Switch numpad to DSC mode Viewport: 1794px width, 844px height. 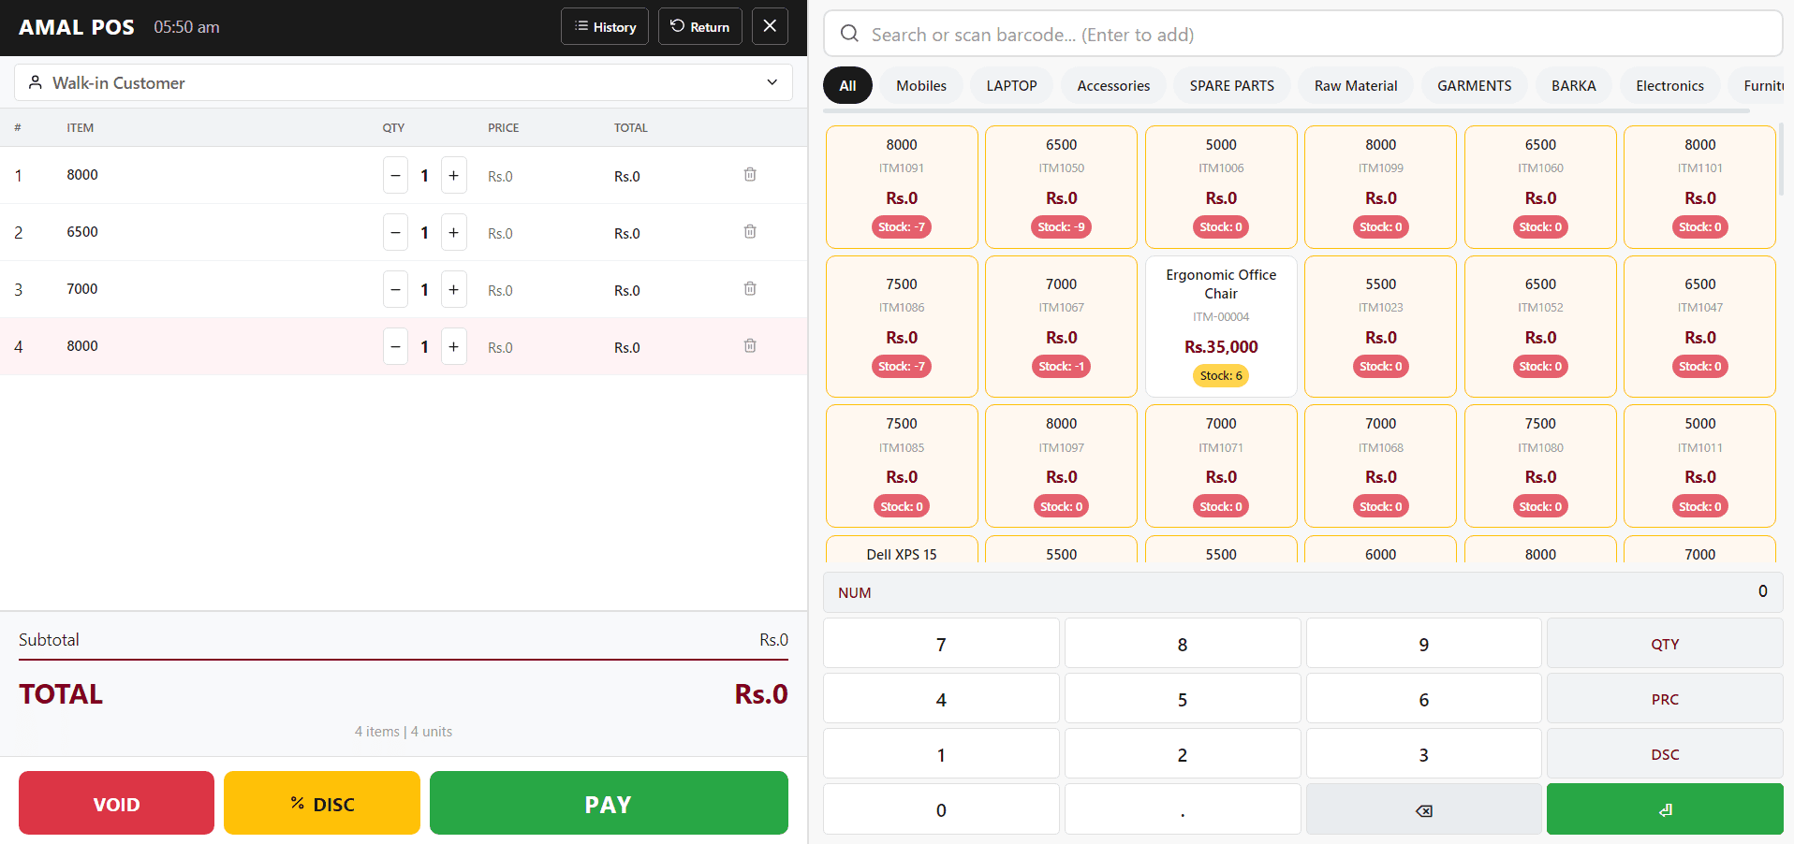pos(1665,754)
